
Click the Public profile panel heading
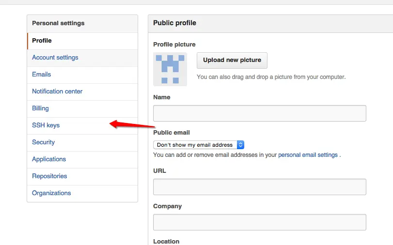click(x=175, y=23)
